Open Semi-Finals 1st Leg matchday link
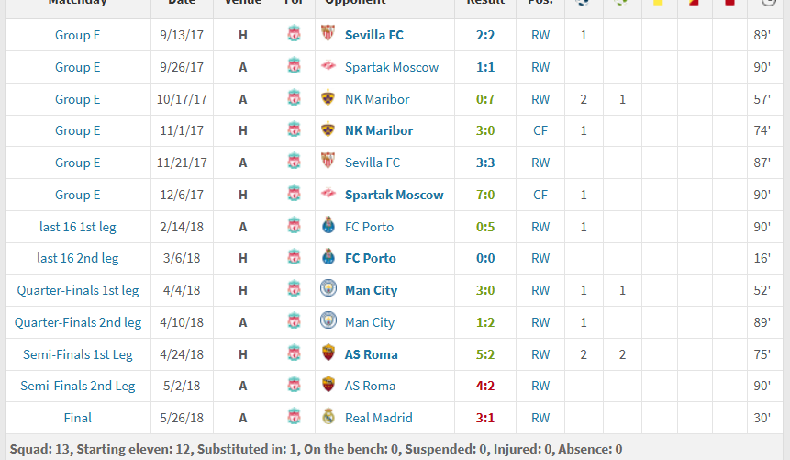Image resolution: width=790 pixels, height=460 pixels. tap(78, 354)
